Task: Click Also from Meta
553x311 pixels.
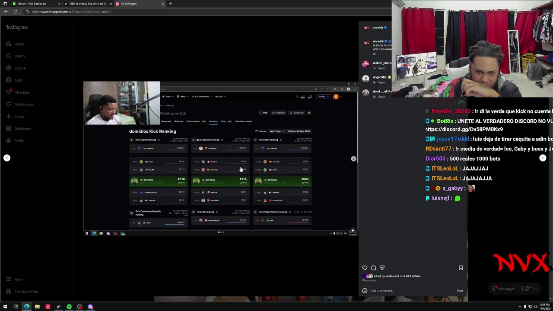Action: click(x=22, y=291)
